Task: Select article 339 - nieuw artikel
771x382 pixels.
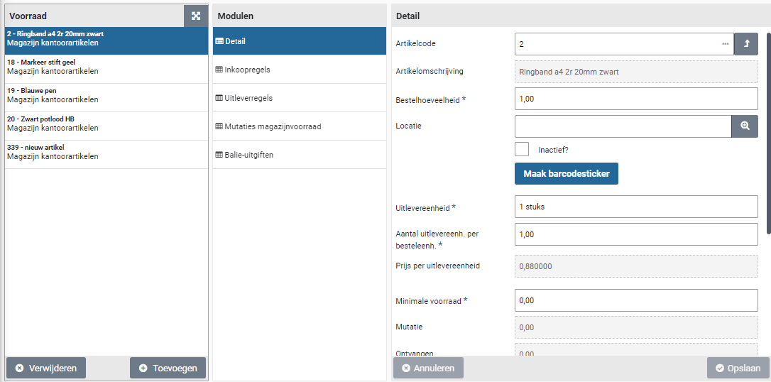Action: click(106, 152)
